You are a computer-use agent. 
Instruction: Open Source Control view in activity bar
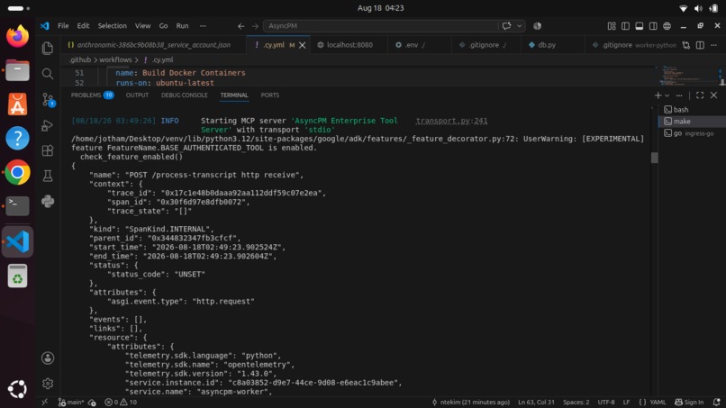(x=48, y=100)
